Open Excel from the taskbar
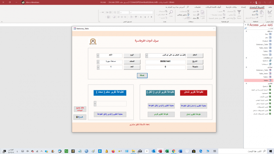 click(x=167, y=151)
